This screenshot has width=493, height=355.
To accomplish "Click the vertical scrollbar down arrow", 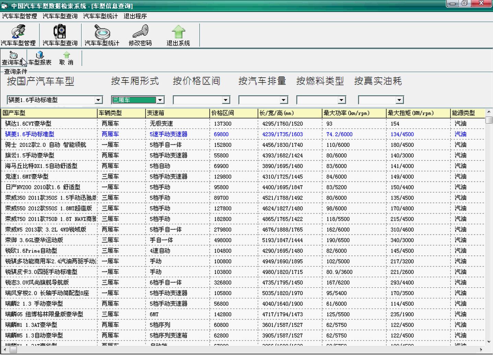I will (489, 341).
